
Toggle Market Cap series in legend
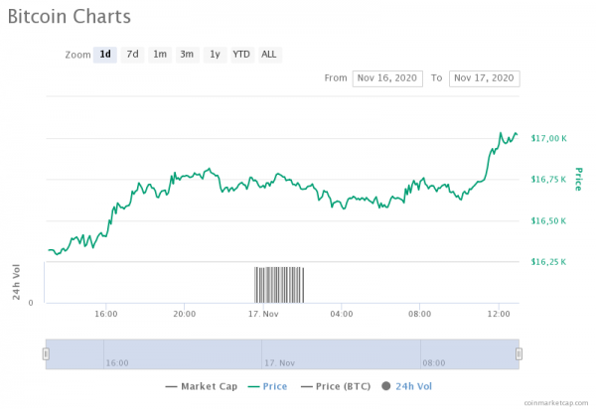[x=202, y=386]
